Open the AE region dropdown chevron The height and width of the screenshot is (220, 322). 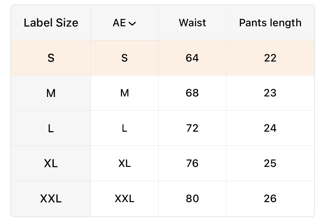pyautogui.click(x=132, y=23)
